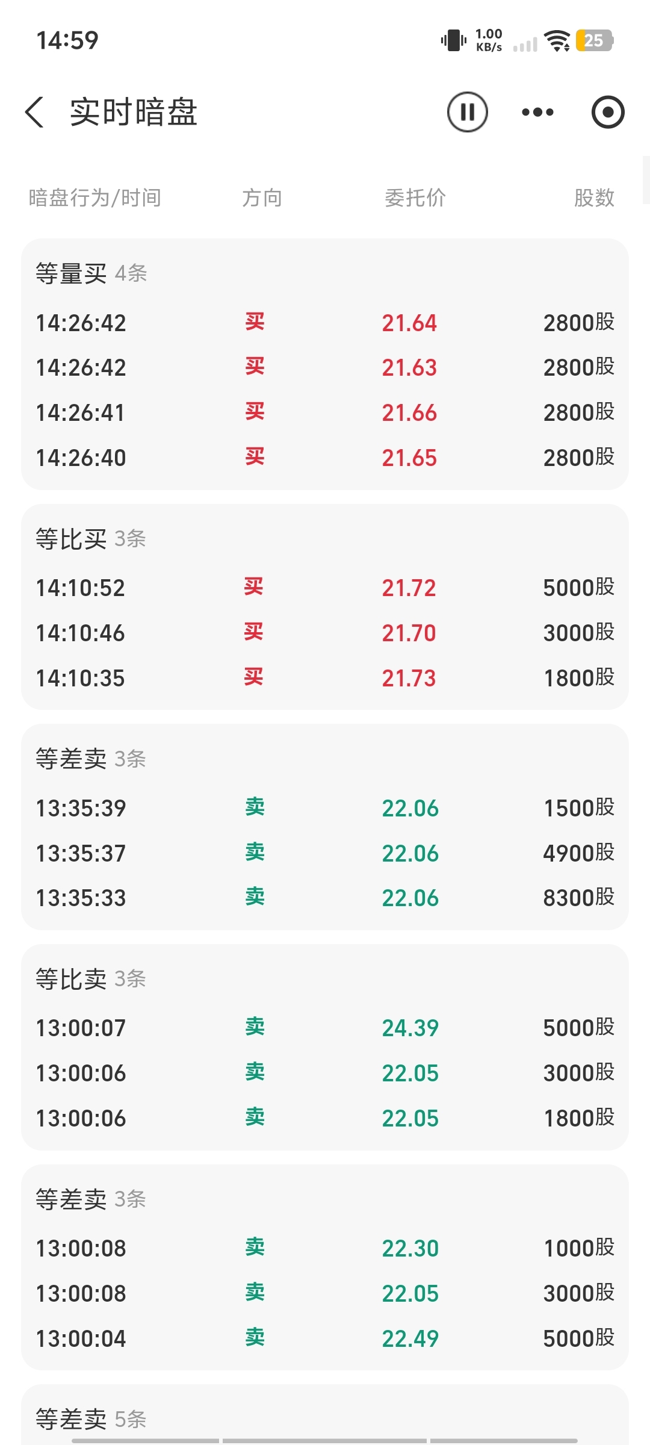Open the three-dot more menu
Image resolution: width=650 pixels, height=1445 pixels.
(x=537, y=112)
